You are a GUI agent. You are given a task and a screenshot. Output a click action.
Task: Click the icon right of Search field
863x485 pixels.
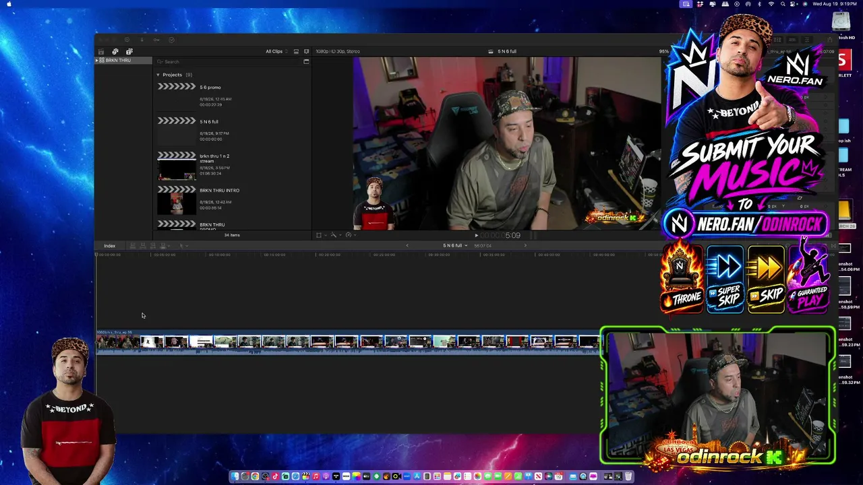click(x=306, y=62)
